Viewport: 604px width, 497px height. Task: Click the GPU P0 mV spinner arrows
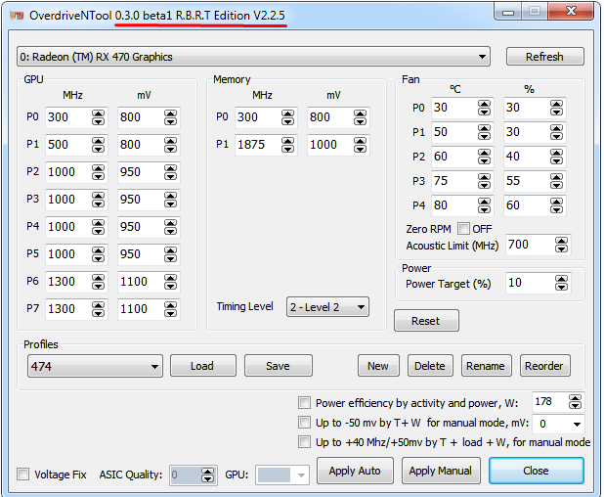[x=170, y=117]
